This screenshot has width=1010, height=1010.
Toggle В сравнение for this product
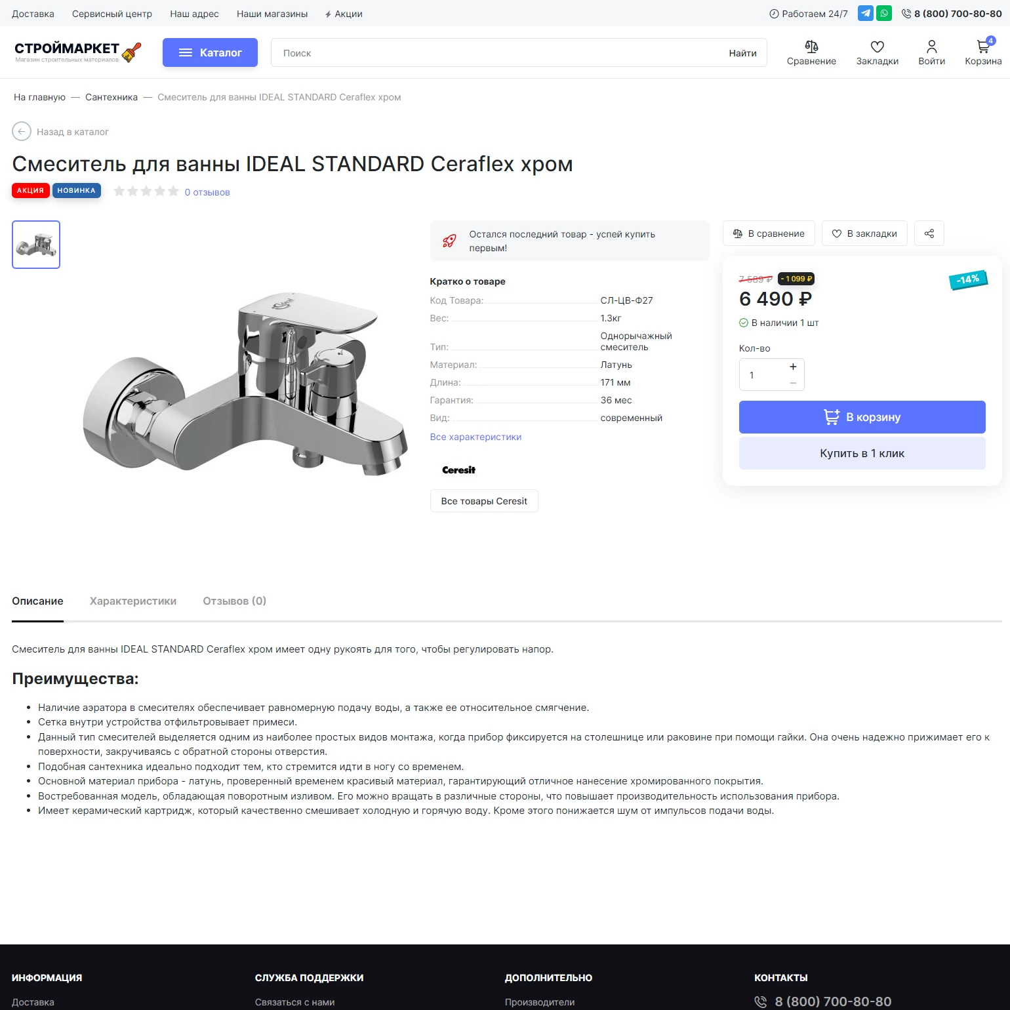pyautogui.click(x=769, y=233)
